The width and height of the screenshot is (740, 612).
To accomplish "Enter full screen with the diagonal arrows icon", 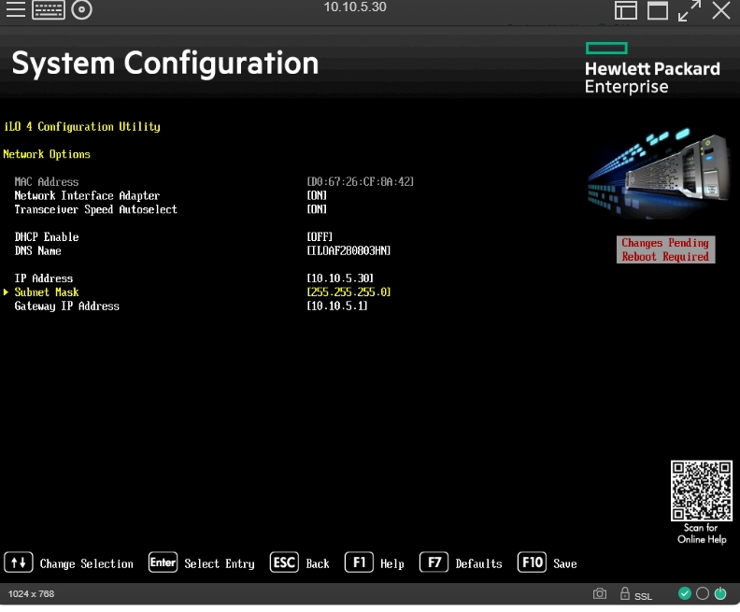I will tap(690, 10).
